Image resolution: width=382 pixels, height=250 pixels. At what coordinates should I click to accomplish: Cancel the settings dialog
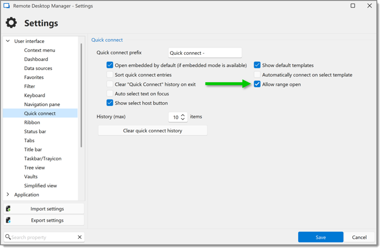(x=360, y=238)
